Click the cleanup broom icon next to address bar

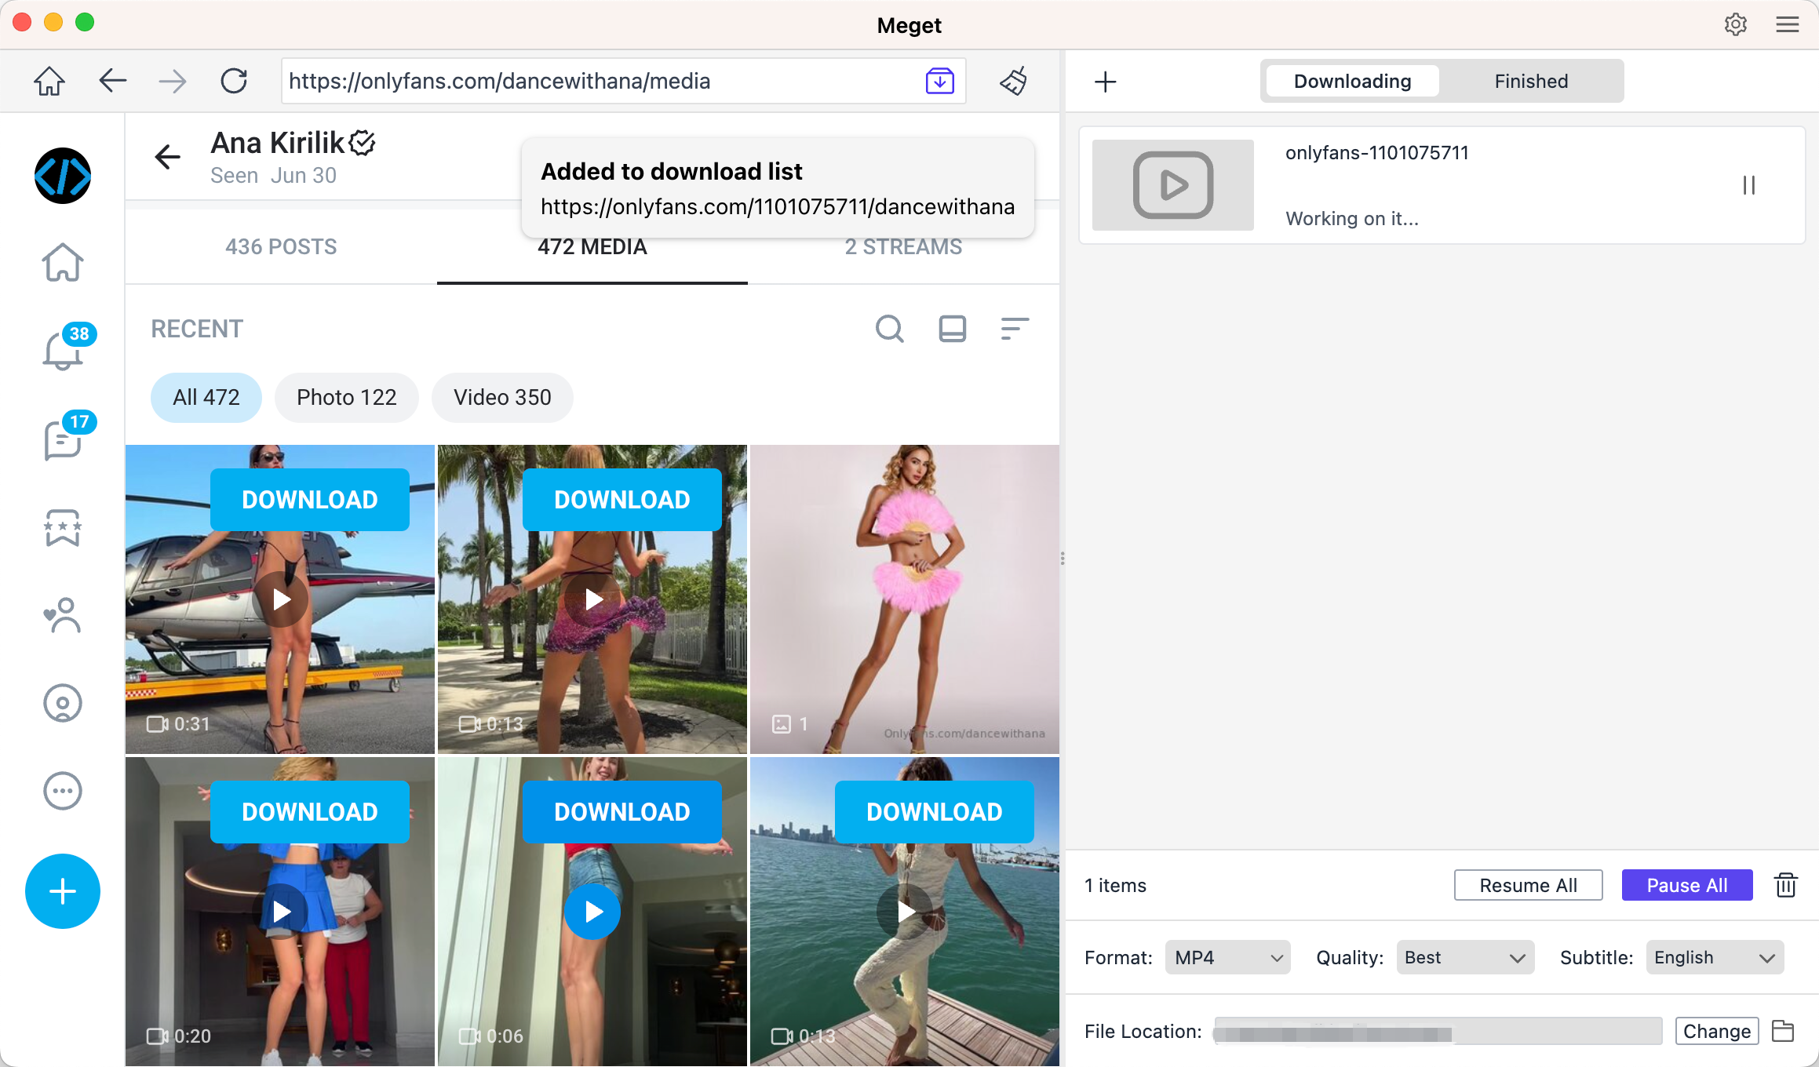tap(1013, 81)
